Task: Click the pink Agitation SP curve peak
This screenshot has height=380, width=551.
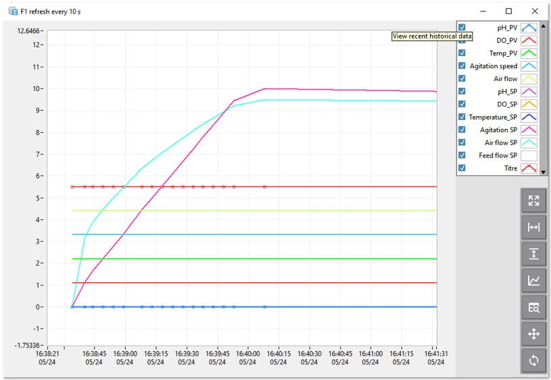Action: coord(264,89)
